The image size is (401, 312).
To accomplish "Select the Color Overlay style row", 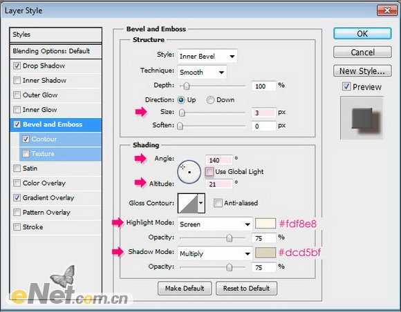I will click(x=56, y=183).
